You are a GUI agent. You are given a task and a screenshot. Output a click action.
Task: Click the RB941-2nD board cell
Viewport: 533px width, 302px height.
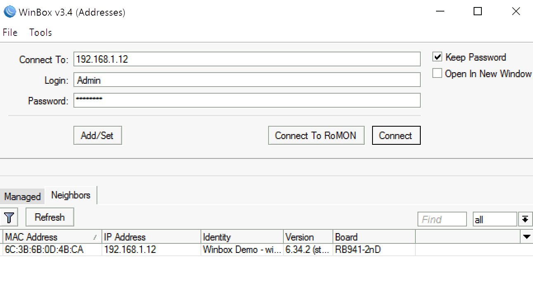(x=374, y=250)
